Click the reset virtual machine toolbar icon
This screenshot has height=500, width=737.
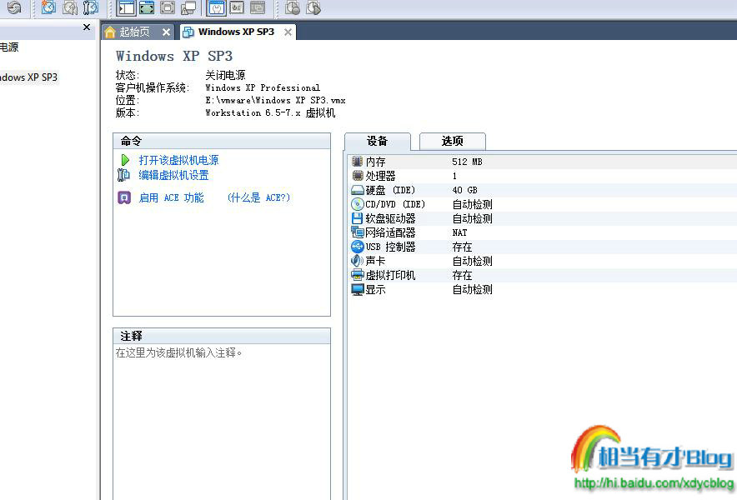[x=14, y=7]
